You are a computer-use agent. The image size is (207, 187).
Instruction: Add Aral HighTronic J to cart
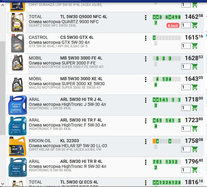(194, 108)
